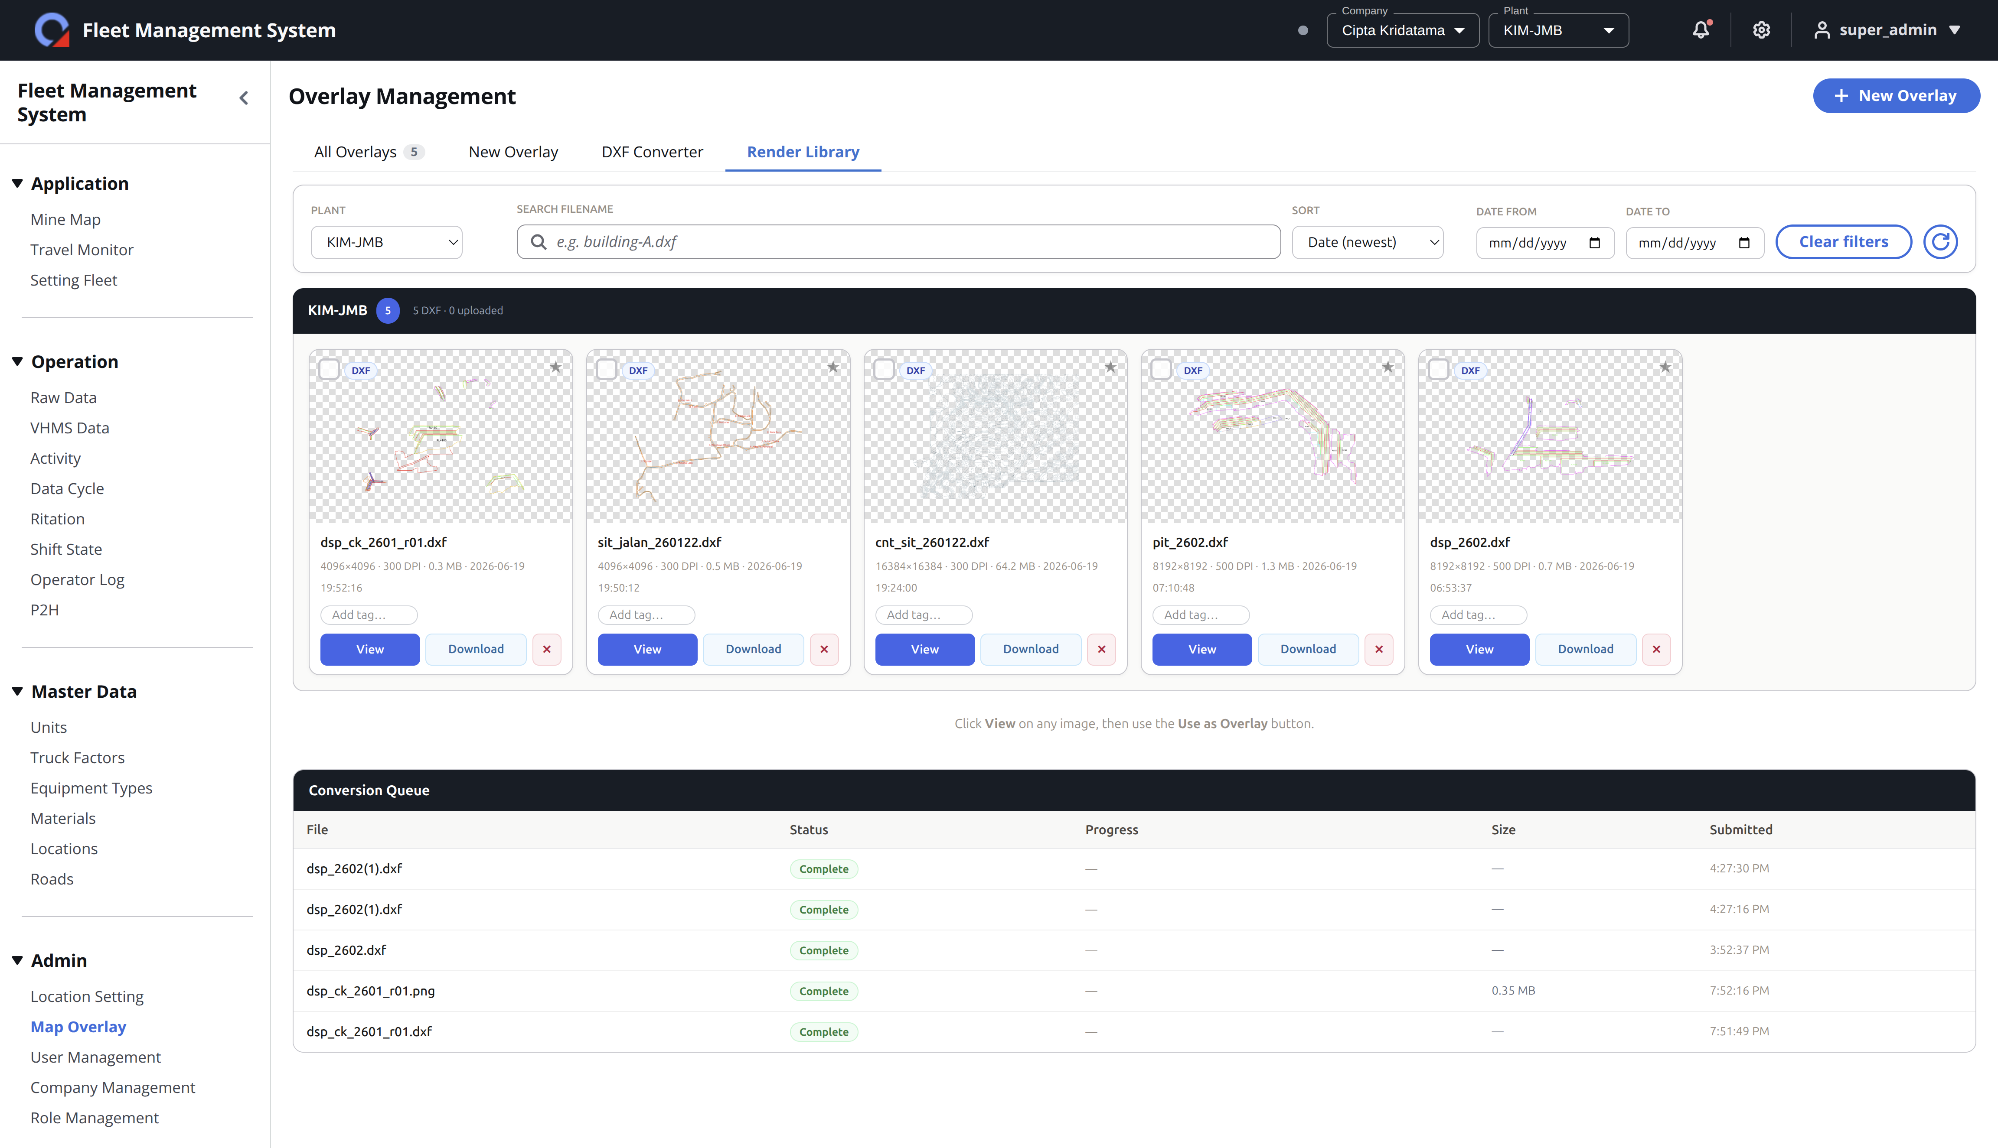This screenshot has width=1998, height=1148.
Task: Star the dsp_2602.dxf card
Action: point(1665,367)
